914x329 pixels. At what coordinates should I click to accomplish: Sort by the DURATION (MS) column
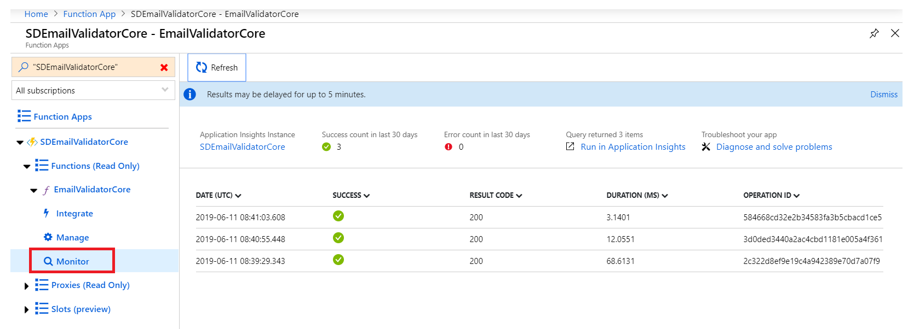click(637, 195)
